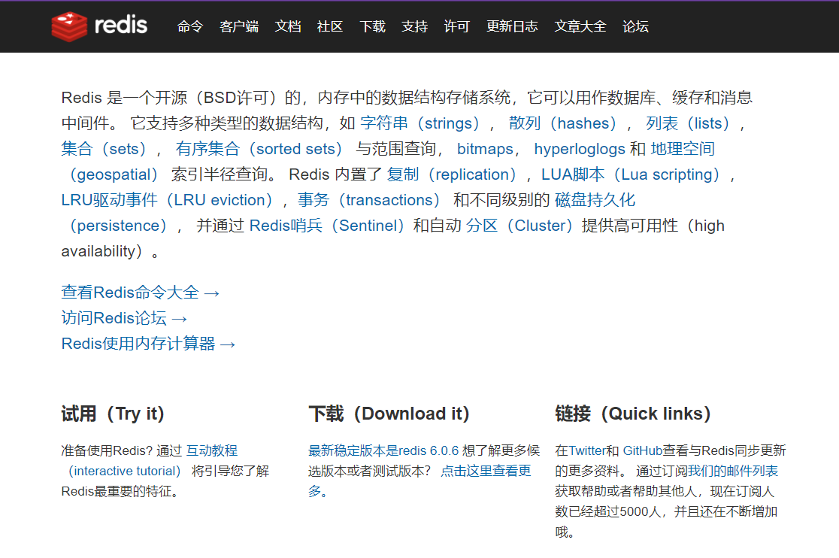Open 论坛 in the top navigation

(635, 26)
